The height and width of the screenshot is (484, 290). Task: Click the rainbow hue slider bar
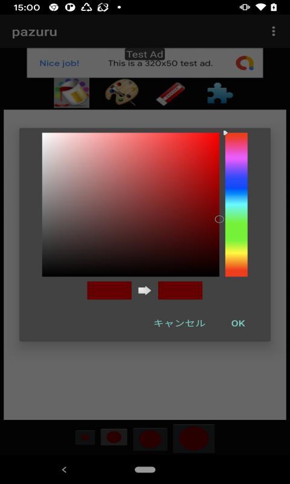(236, 204)
